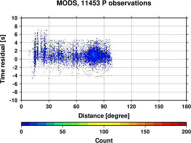The width and height of the screenshot is (191, 143).
Task: Click y-axis tick label -10
Action: (13, 100)
